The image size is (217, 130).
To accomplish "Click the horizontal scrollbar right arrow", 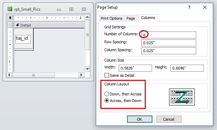I will [x=81, y=75].
